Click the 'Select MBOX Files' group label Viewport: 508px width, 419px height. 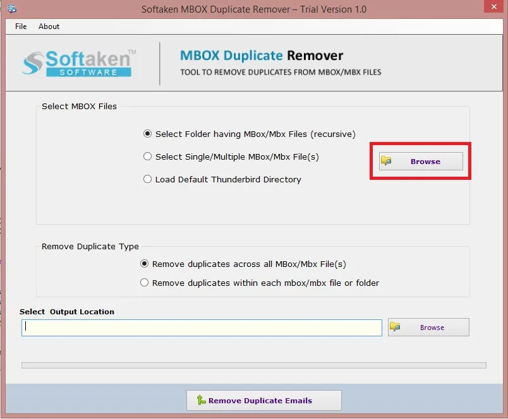(79, 106)
